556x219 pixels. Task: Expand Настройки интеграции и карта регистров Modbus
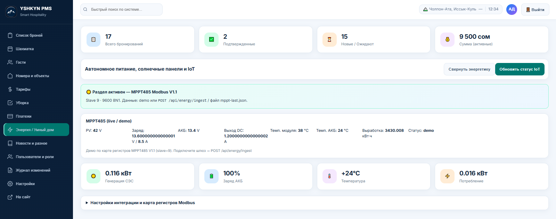click(314, 203)
